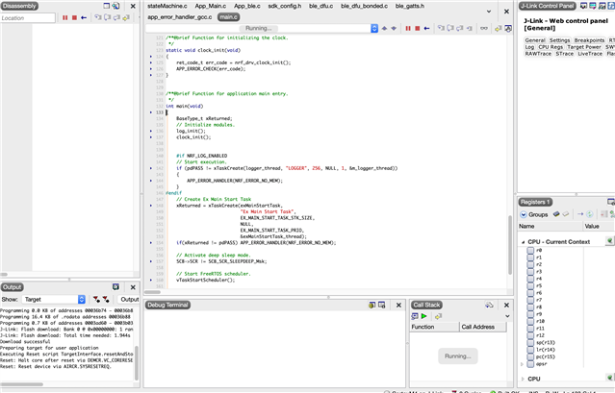Image resolution: width=615 pixels, height=393 pixels.
Task: Open the Call Stack toolbar overflow chevron
Action: (x=507, y=316)
